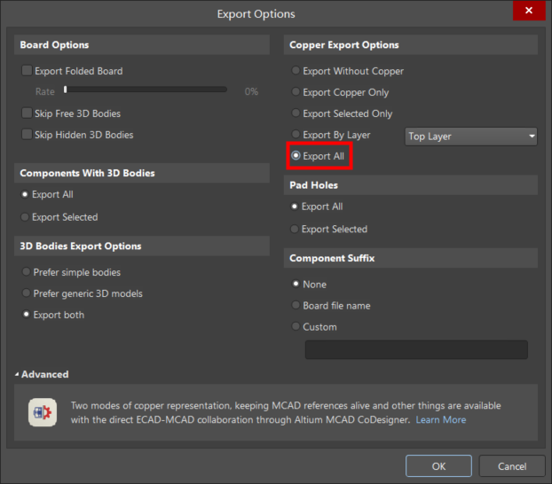The width and height of the screenshot is (552, 484).
Task: Enable the Export Folded Board checkbox
Action: (x=27, y=71)
